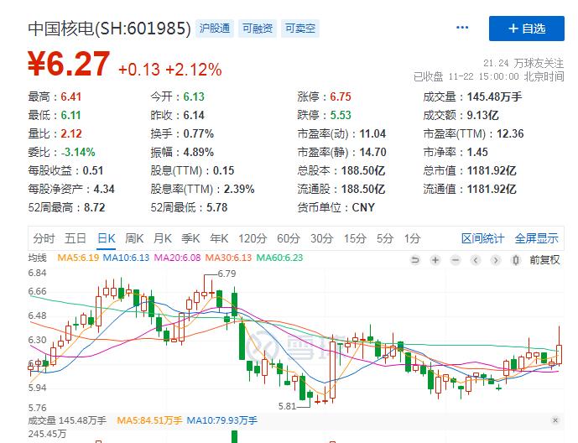Click the 21.24 万球友关注 followers text

point(523,64)
